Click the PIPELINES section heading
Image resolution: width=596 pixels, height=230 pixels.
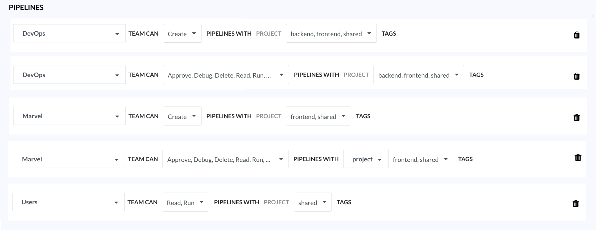click(26, 7)
